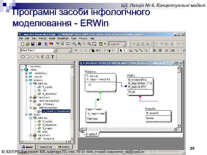The width and height of the screenshot is (207, 155).
Task: Toggle Definition display level
Action: [x=68, y=44]
